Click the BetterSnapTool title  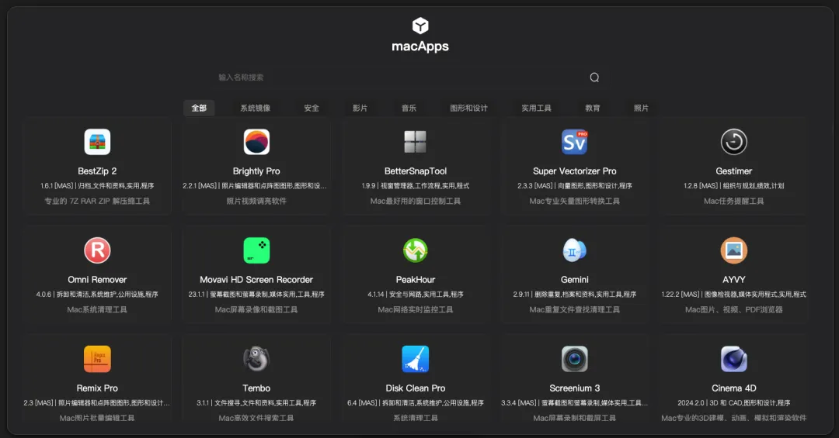click(x=415, y=171)
